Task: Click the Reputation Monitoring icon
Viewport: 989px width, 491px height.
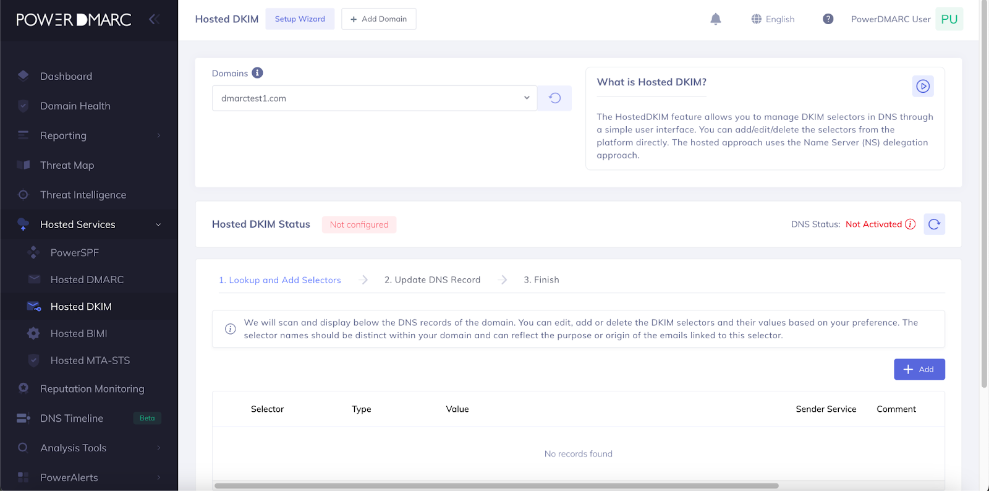Action: (23, 388)
